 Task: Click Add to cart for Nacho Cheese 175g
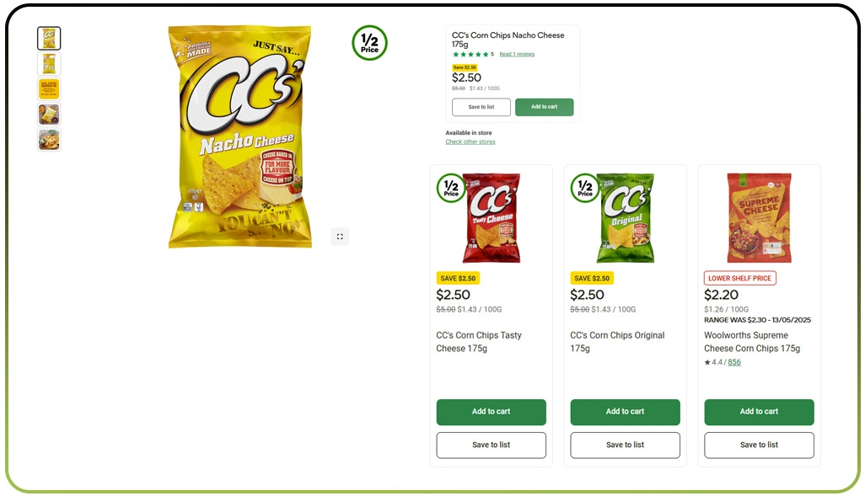(544, 108)
